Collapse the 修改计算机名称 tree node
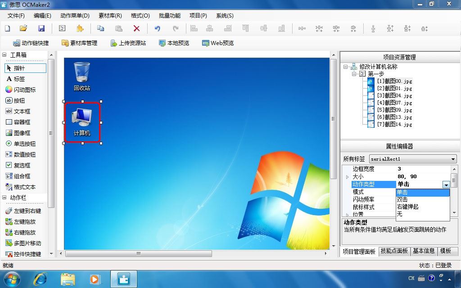Viewport: 461px width, 288px height. 345,67
